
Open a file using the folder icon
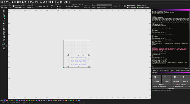tap(4, 2)
